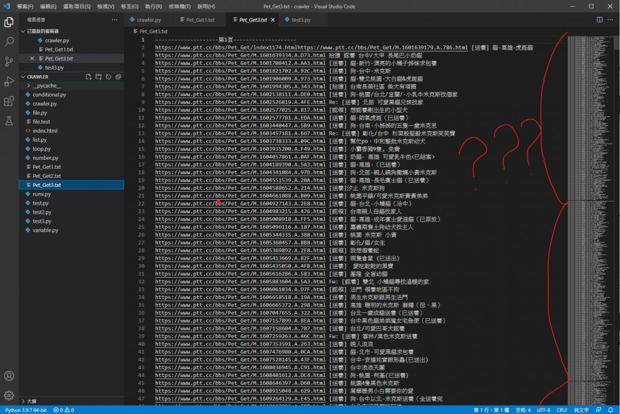Viewport: 620px width, 414px height.
Task: Click the feedback icon in status bar
Action: [599, 410]
